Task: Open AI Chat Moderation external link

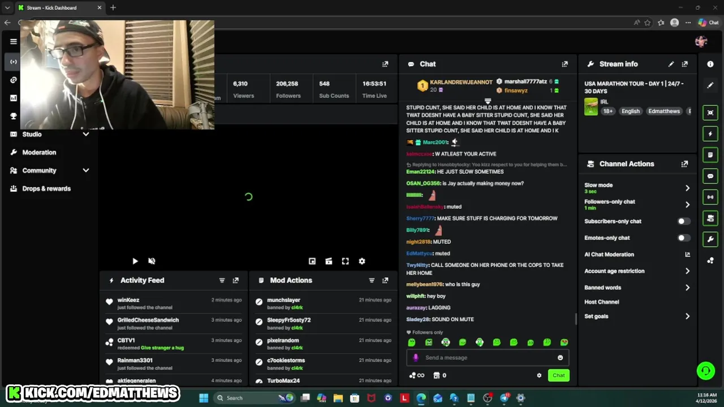Action: pyautogui.click(x=687, y=254)
